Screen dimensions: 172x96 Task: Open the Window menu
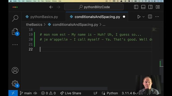click(54, 1)
